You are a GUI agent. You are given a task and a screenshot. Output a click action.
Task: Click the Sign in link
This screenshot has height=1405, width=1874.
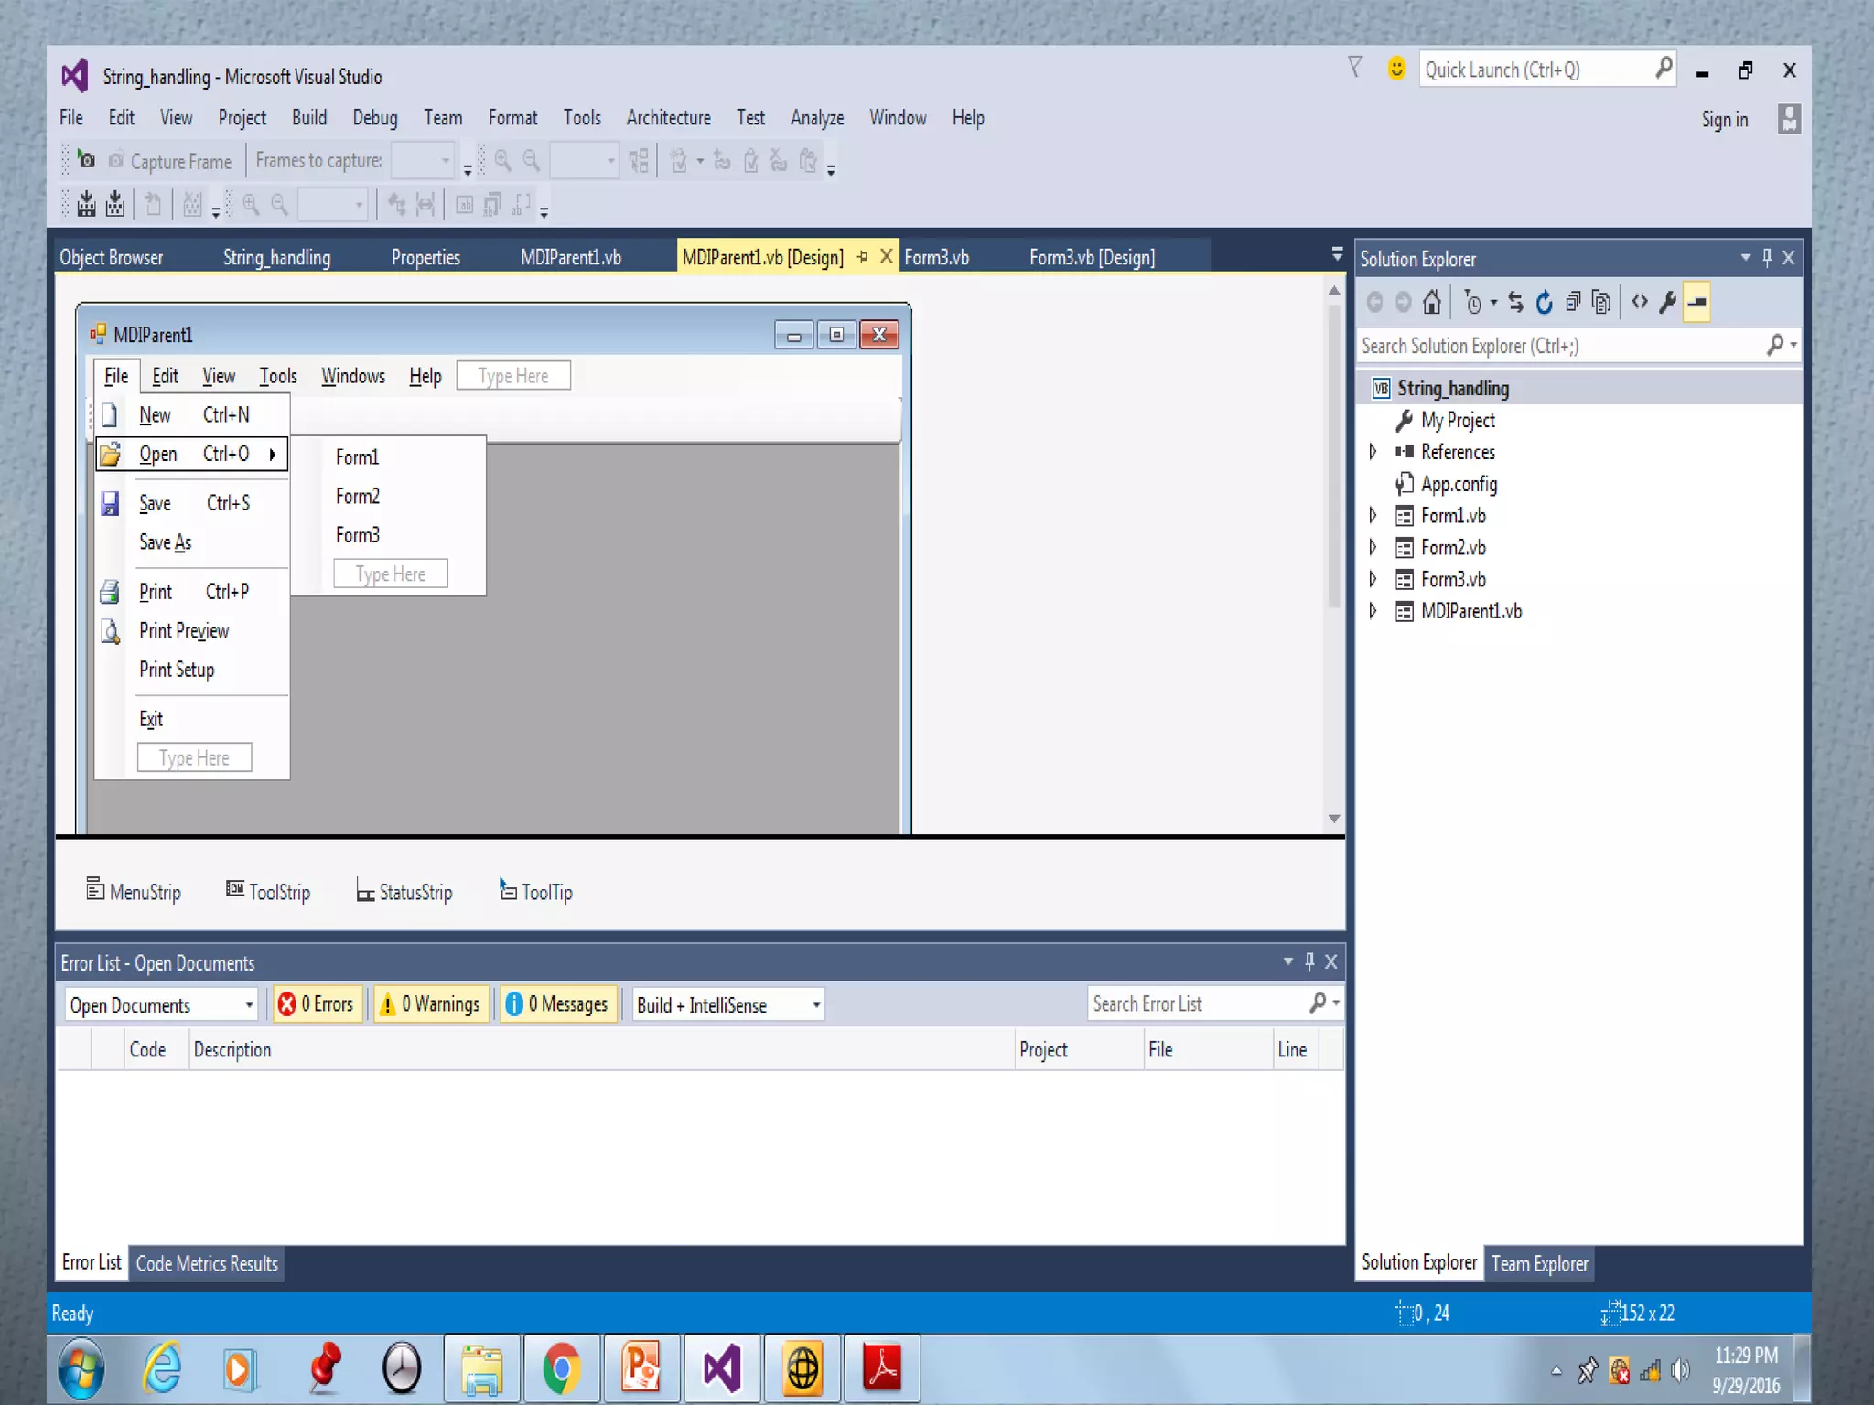1724,120
